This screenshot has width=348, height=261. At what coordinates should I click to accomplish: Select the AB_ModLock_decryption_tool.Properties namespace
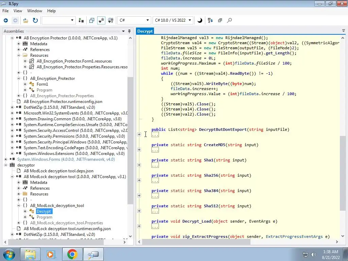pos(67,223)
